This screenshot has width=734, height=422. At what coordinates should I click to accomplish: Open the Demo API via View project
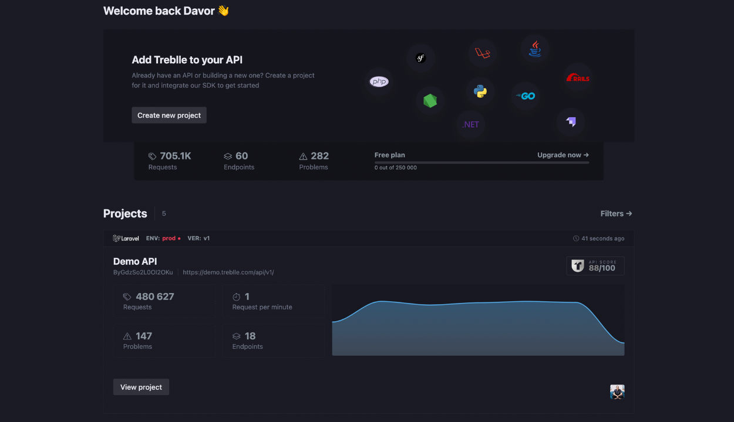pos(141,387)
